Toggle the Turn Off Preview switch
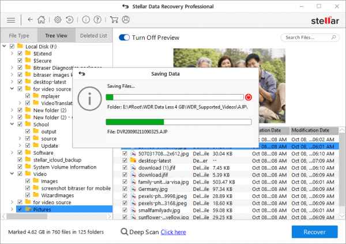This screenshot has width=346, height=244. click(124, 37)
